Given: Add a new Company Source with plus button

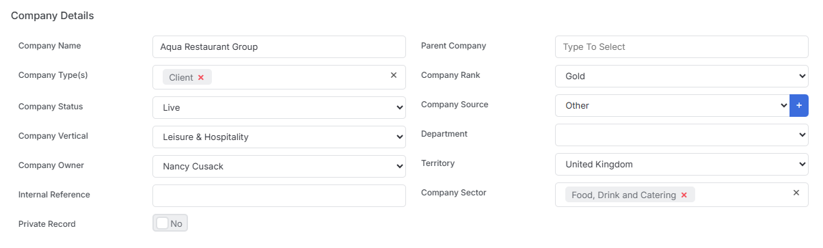Looking at the screenshot, I should 799,105.
